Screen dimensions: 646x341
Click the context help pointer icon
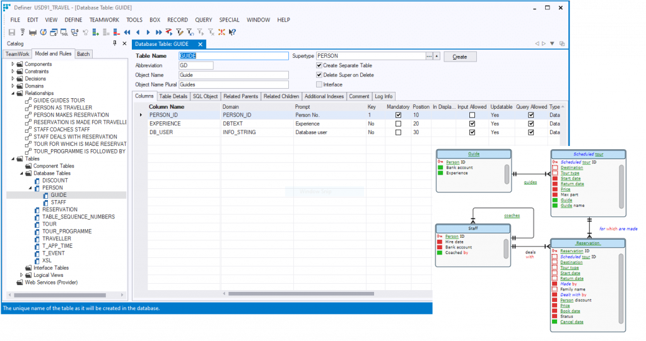[x=232, y=32]
